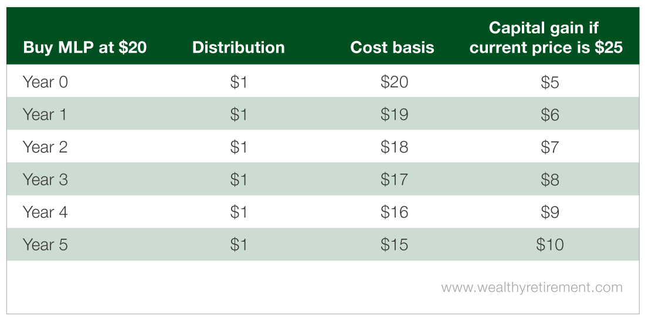Click the Year 3 distribution $1 cell
The width and height of the screenshot is (645, 322).
(239, 179)
